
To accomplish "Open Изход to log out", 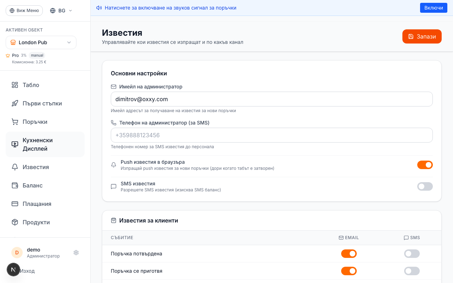I will point(27,271).
